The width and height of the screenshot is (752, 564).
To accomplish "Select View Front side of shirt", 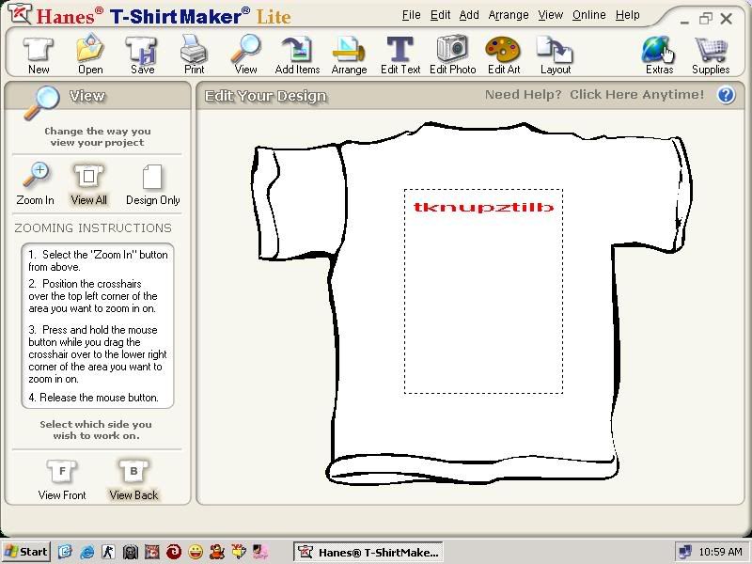I will 62,478.
